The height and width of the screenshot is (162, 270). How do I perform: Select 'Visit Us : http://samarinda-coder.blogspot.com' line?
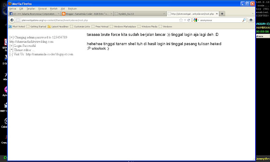[x=41, y=54]
